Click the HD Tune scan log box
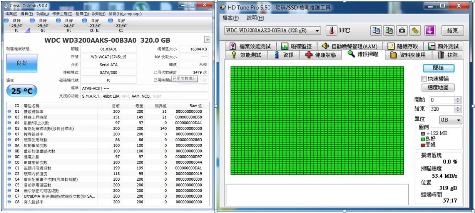Screen dimensions: 475x213 tap(317, 194)
